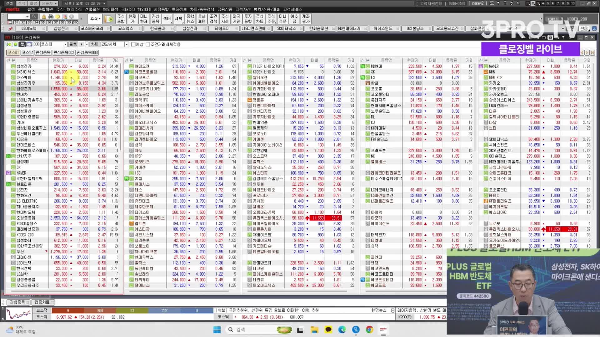Click the yellow memo icon in the toolbar
This screenshot has height=337, width=600.
[x=58, y=16]
